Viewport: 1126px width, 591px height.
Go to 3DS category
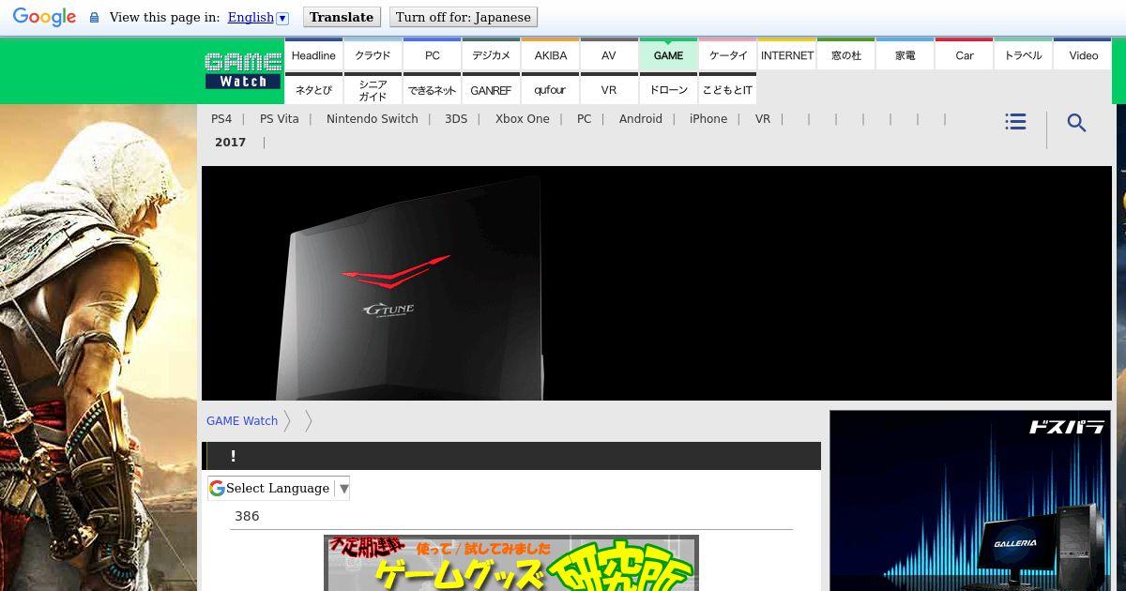456,119
